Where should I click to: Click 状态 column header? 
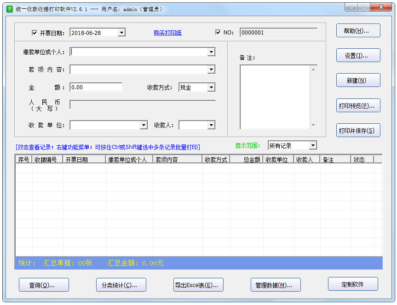point(362,160)
